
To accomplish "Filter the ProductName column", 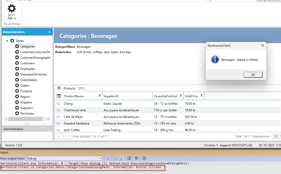I will click(100, 96).
